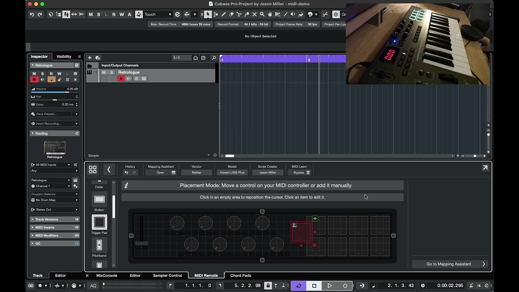Screen dimensions: 519x292
Task: Redo the last action in toolbar
Action: click(x=40, y=14)
